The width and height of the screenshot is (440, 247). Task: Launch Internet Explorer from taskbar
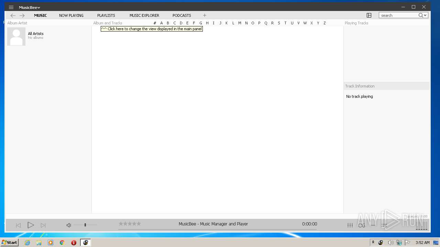[27, 243]
